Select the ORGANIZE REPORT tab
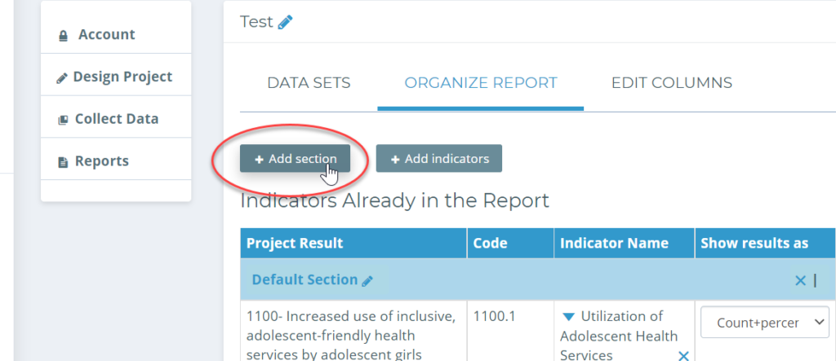836x361 pixels. pos(481,83)
